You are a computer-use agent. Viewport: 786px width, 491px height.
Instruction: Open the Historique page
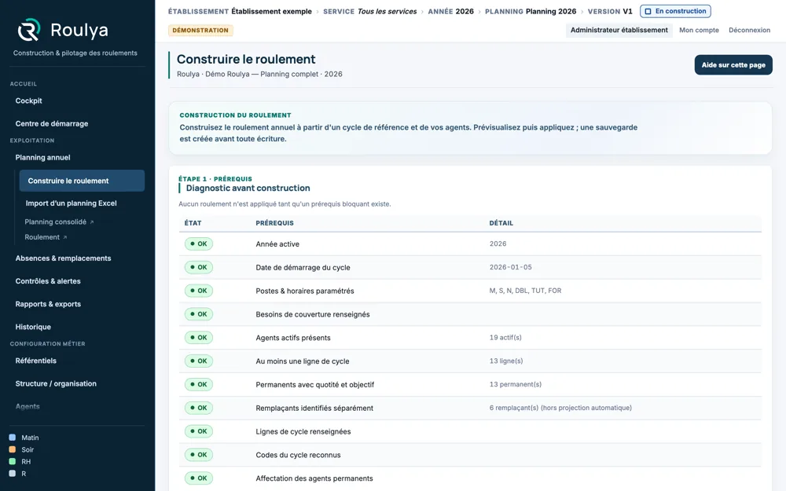point(33,327)
